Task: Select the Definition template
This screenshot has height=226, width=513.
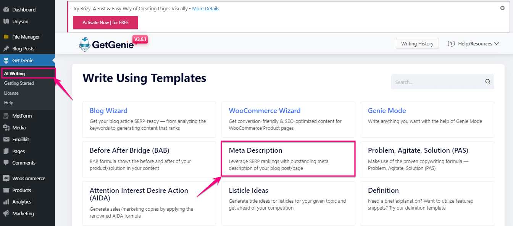Action: [427, 203]
